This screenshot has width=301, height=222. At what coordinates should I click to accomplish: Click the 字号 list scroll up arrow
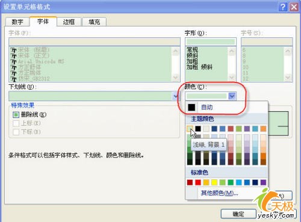point(288,51)
